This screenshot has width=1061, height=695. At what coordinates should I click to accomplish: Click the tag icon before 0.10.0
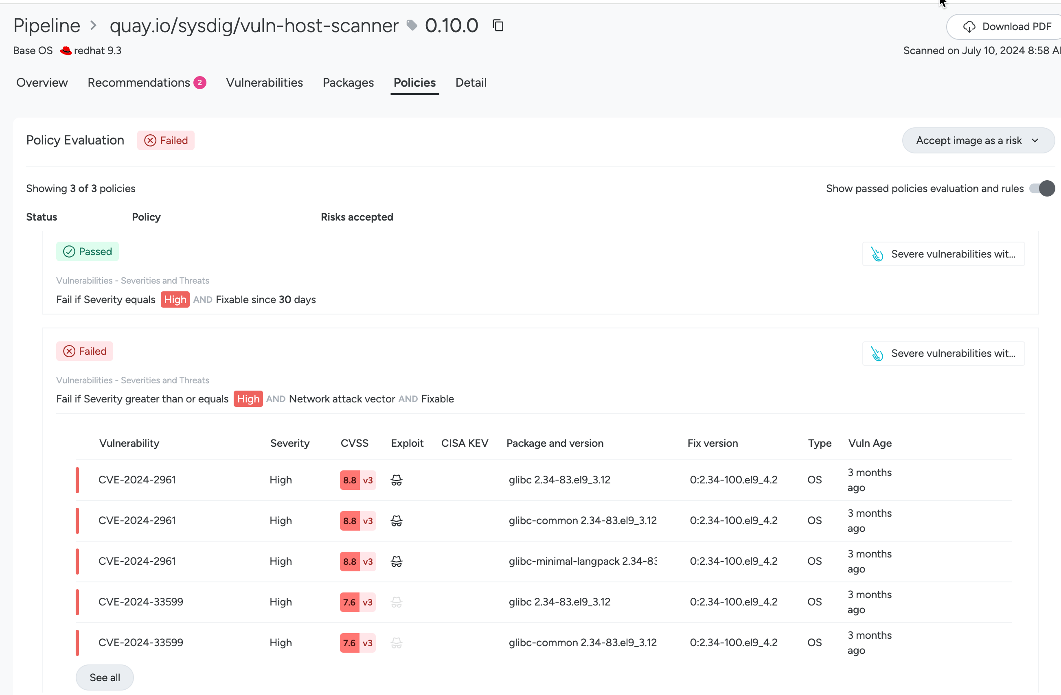(412, 25)
